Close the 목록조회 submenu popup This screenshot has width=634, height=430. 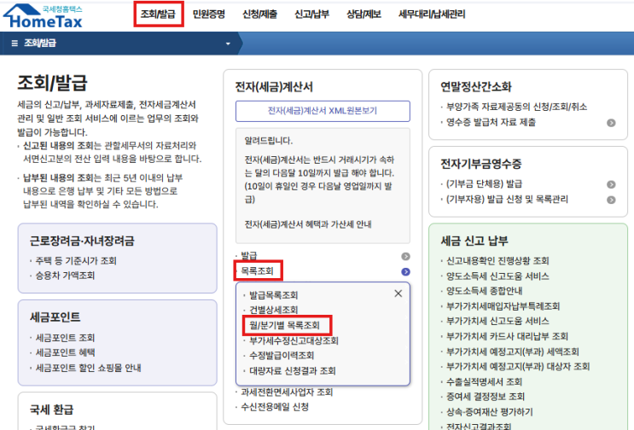(x=398, y=293)
